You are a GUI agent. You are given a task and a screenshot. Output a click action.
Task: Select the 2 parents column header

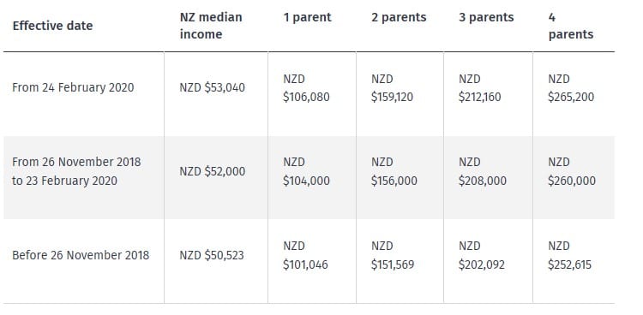point(399,18)
